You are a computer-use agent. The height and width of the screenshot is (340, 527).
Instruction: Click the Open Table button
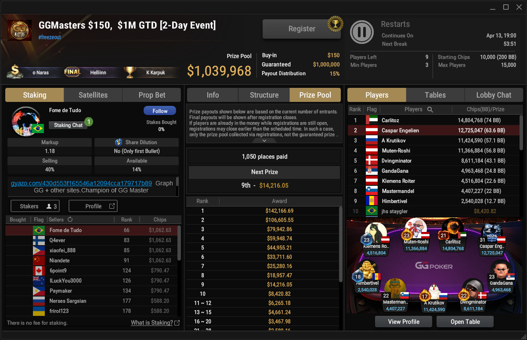click(x=465, y=322)
